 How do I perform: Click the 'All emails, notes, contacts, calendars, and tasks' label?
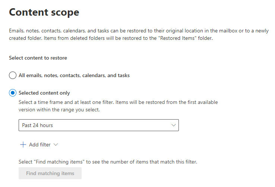(74, 75)
